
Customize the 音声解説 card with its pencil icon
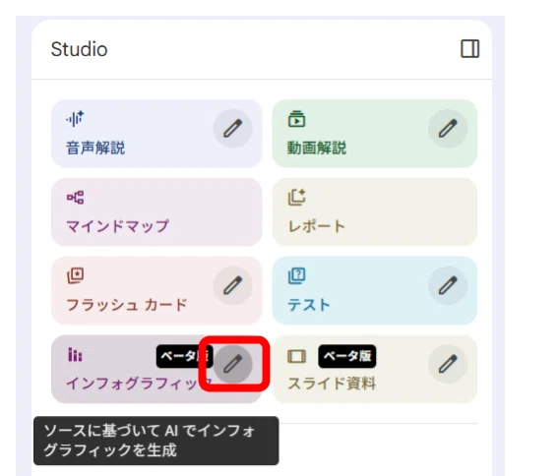(232, 128)
